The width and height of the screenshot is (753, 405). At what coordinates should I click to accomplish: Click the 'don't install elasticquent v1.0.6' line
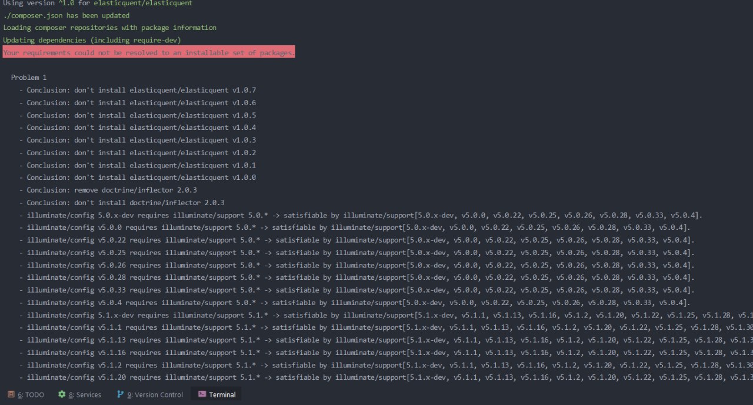137,103
